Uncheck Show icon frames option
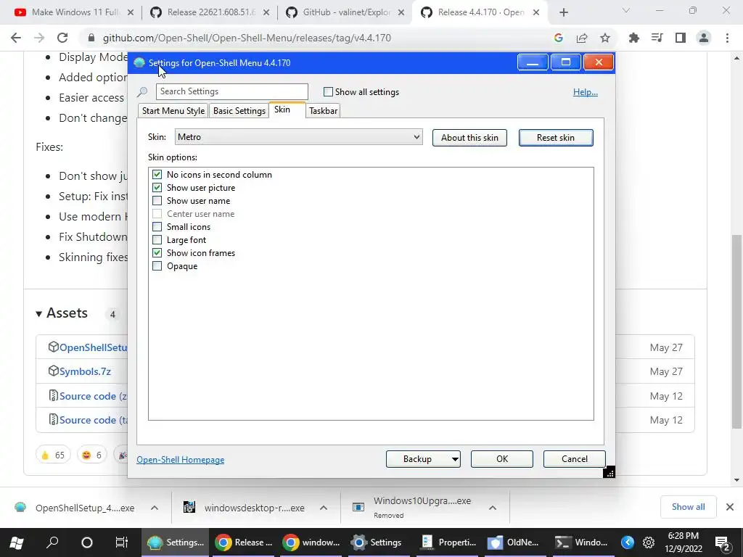 click(x=157, y=253)
